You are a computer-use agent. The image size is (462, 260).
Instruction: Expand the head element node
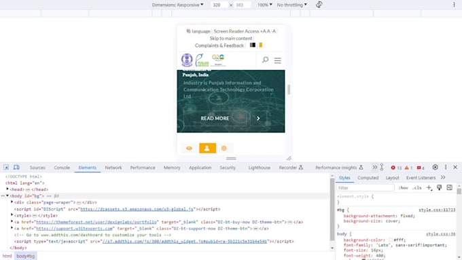click(x=7, y=189)
